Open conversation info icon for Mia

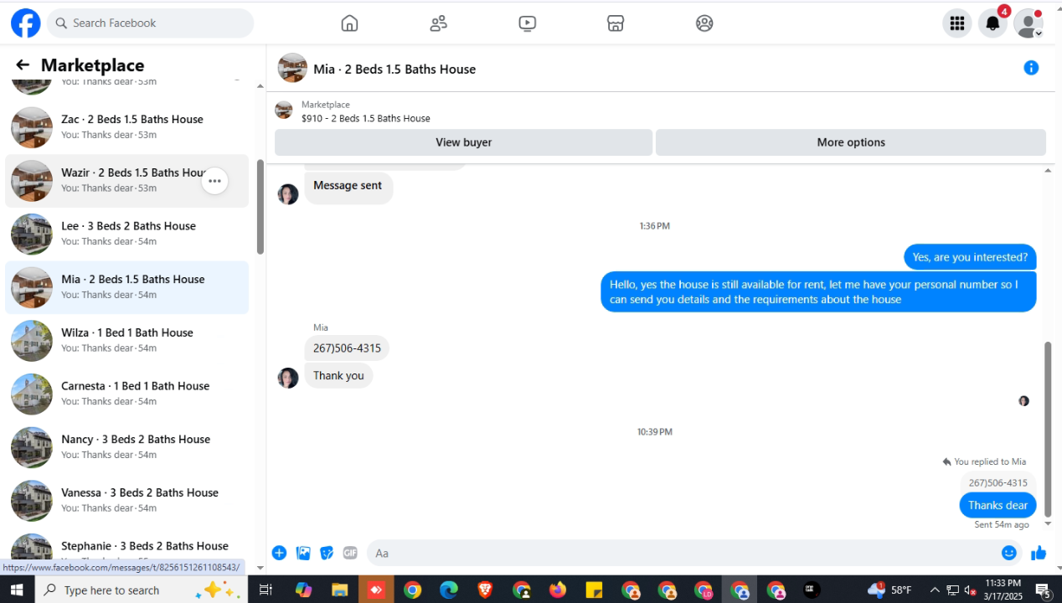(1031, 68)
